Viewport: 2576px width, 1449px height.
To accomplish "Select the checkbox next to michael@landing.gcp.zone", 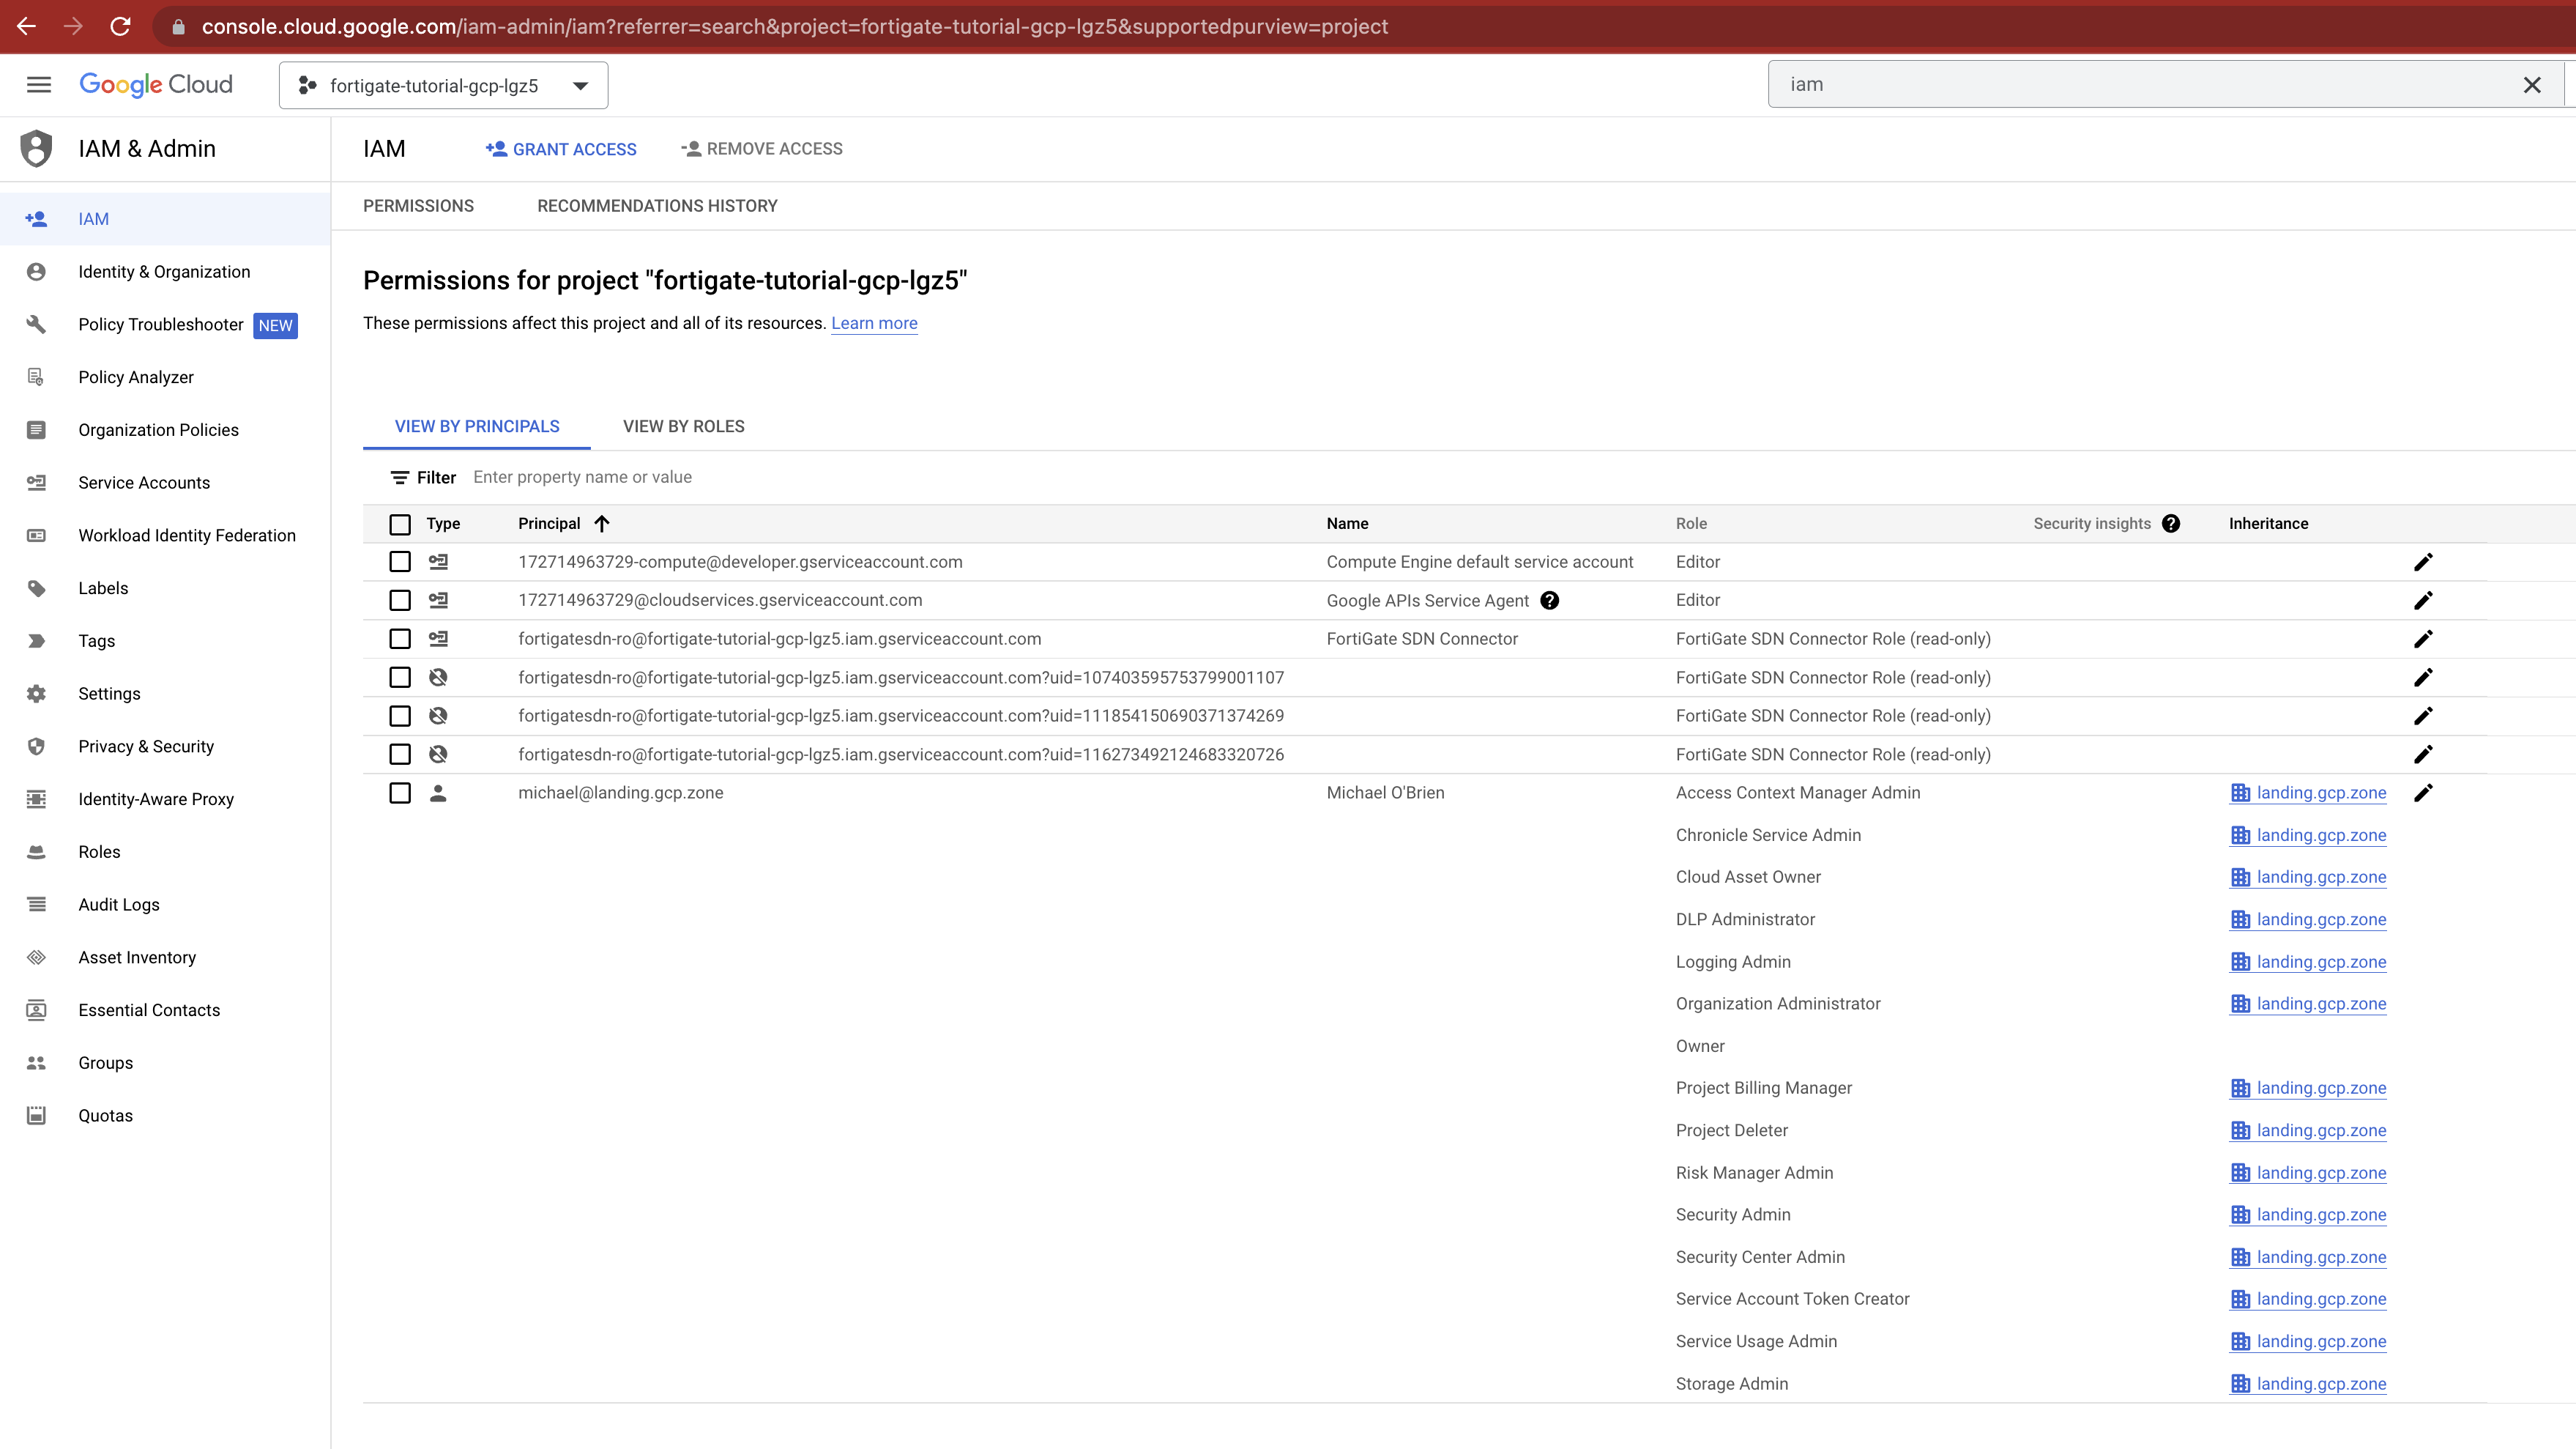I will click(400, 793).
